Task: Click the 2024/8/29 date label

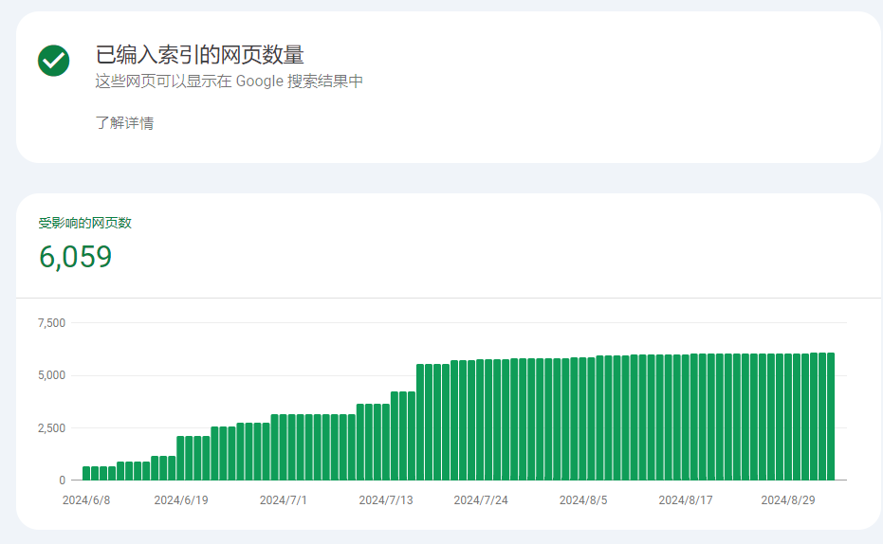Action: click(788, 500)
